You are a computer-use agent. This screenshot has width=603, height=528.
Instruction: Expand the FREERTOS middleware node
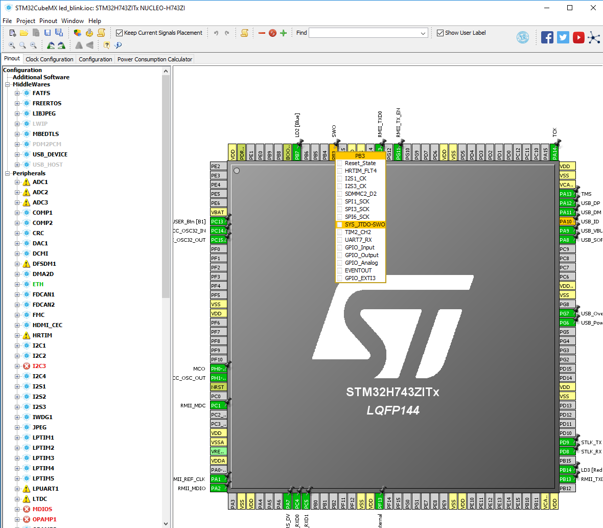[17, 103]
